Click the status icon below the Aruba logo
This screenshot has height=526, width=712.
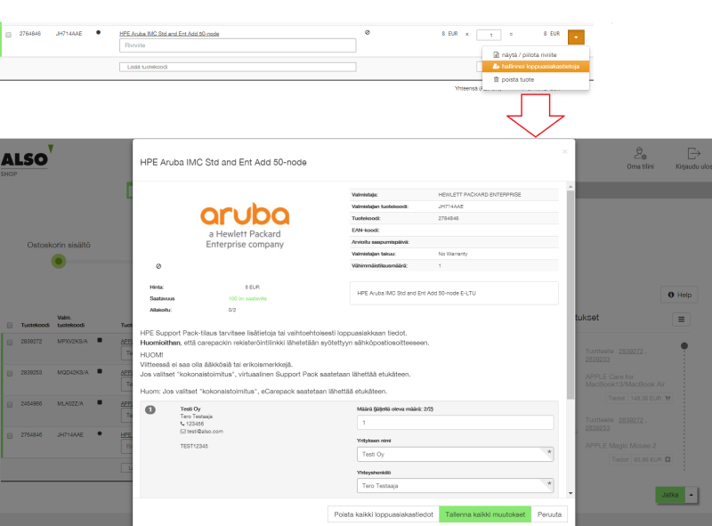click(x=158, y=266)
